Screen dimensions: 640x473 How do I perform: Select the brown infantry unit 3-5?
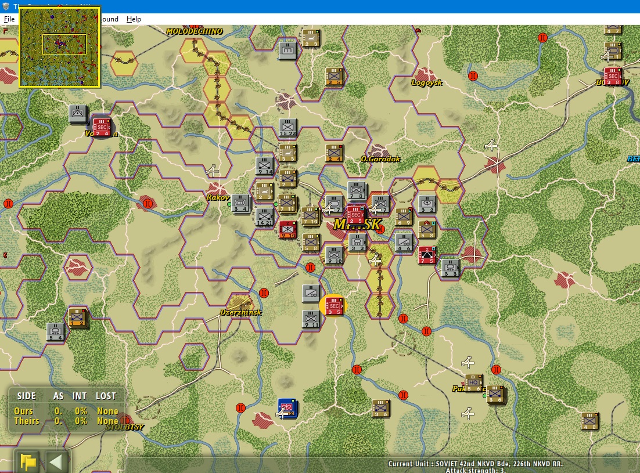(x=335, y=76)
